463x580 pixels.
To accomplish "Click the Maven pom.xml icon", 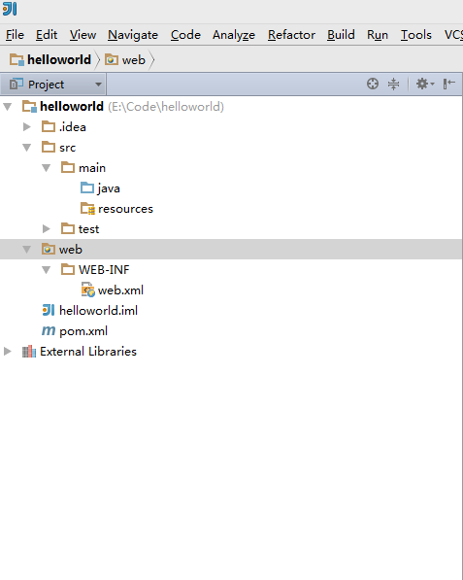I will tap(49, 330).
